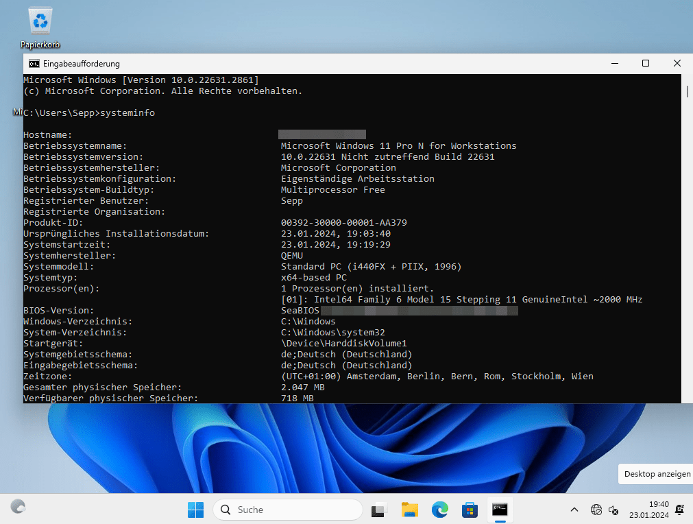Screen dimensions: 693x524
Task: Click the Eingabeaufforderung window title text
Action: [x=82, y=64]
